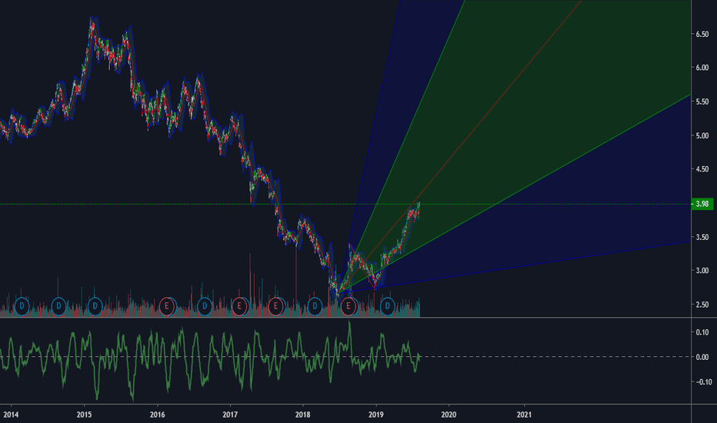
Task: Click the 6.00 price axis label
Action: (x=702, y=68)
